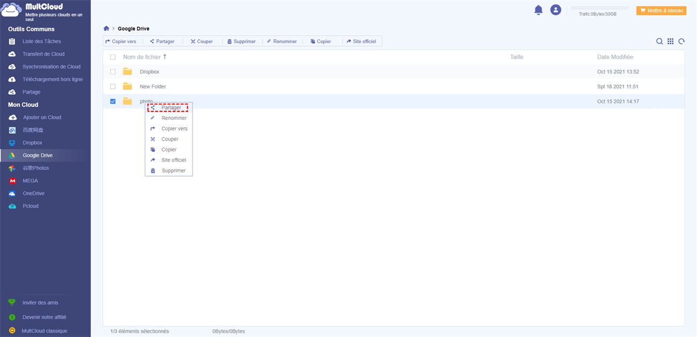
Task: Toggle the select-all checkbox in header
Action: point(113,57)
